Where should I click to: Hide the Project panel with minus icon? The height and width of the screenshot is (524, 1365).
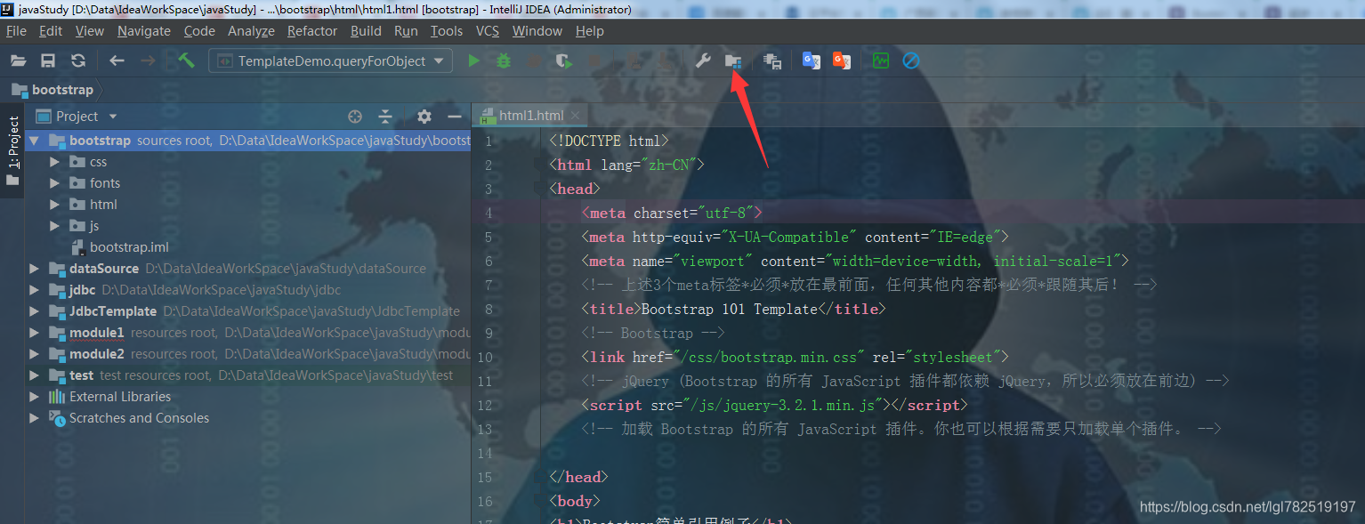455,117
